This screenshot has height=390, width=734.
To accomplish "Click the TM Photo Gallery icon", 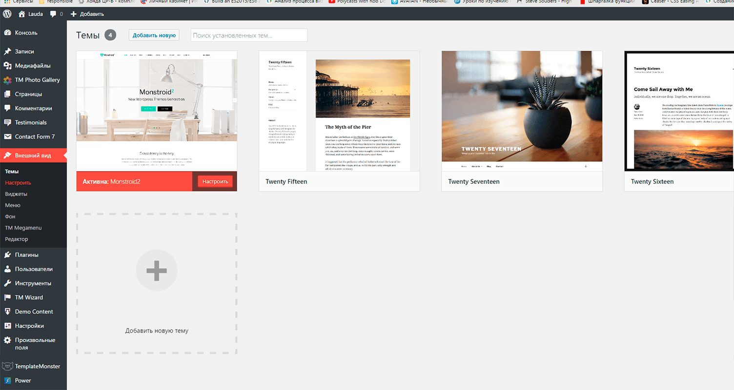I will point(7,80).
